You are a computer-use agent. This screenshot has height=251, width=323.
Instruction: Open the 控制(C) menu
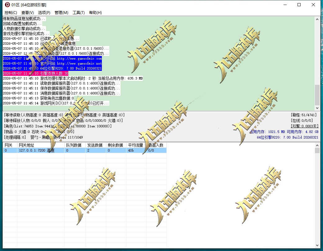coord(11,12)
